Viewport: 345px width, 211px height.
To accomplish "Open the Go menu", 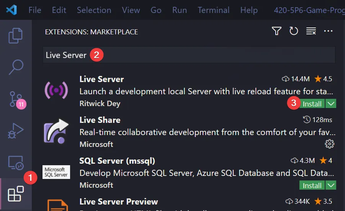I will click(x=156, y=10).
